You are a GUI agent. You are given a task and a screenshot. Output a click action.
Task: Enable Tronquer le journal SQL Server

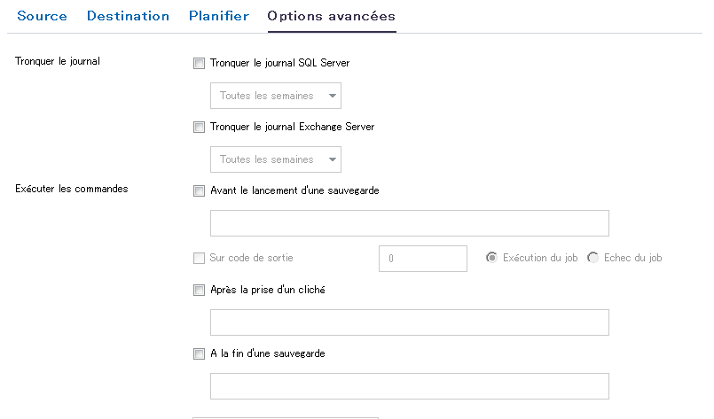[199, 64]
